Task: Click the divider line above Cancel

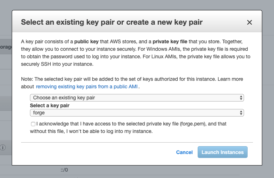Action: [137, 143]
